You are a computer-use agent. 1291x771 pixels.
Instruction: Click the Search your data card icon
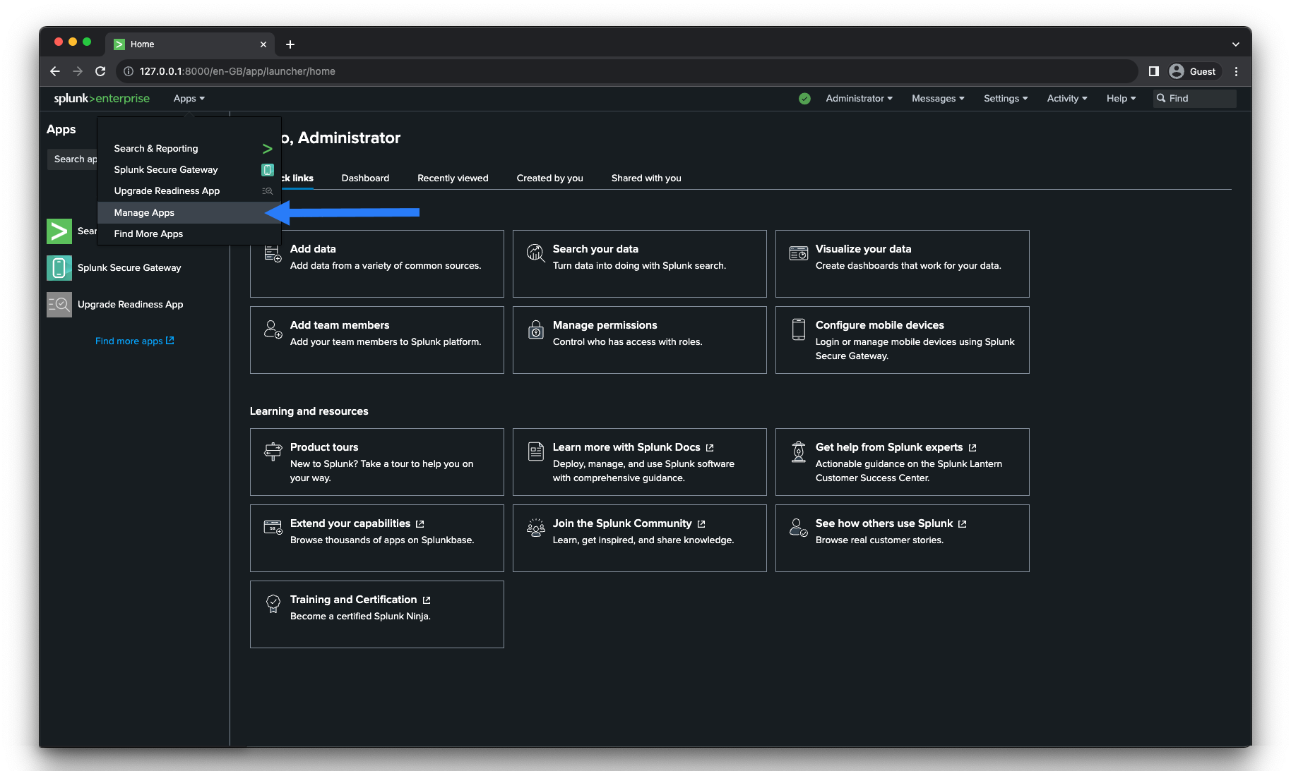click(x=535, y=252)
